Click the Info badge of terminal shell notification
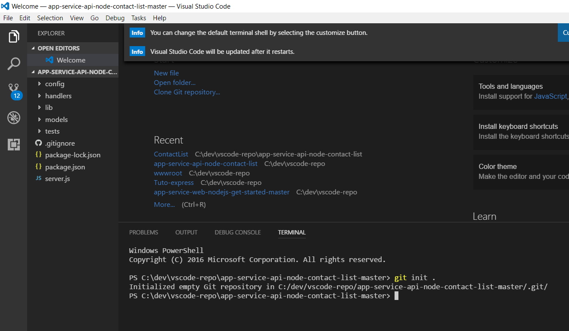This screenshot has height=331, width=569. (137, 33)
